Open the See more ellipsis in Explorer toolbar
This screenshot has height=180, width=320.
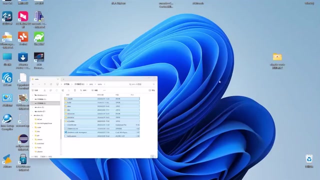[104, 90]
